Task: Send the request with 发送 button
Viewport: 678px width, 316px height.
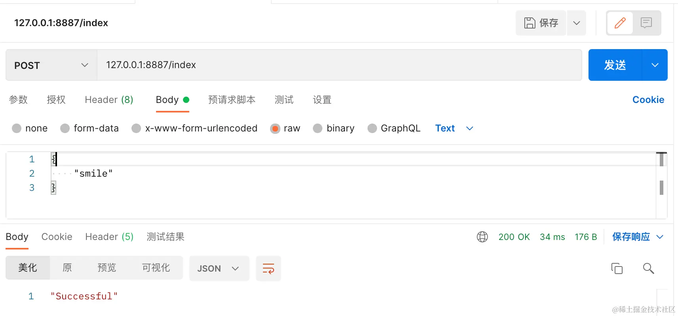Action: 615,65
